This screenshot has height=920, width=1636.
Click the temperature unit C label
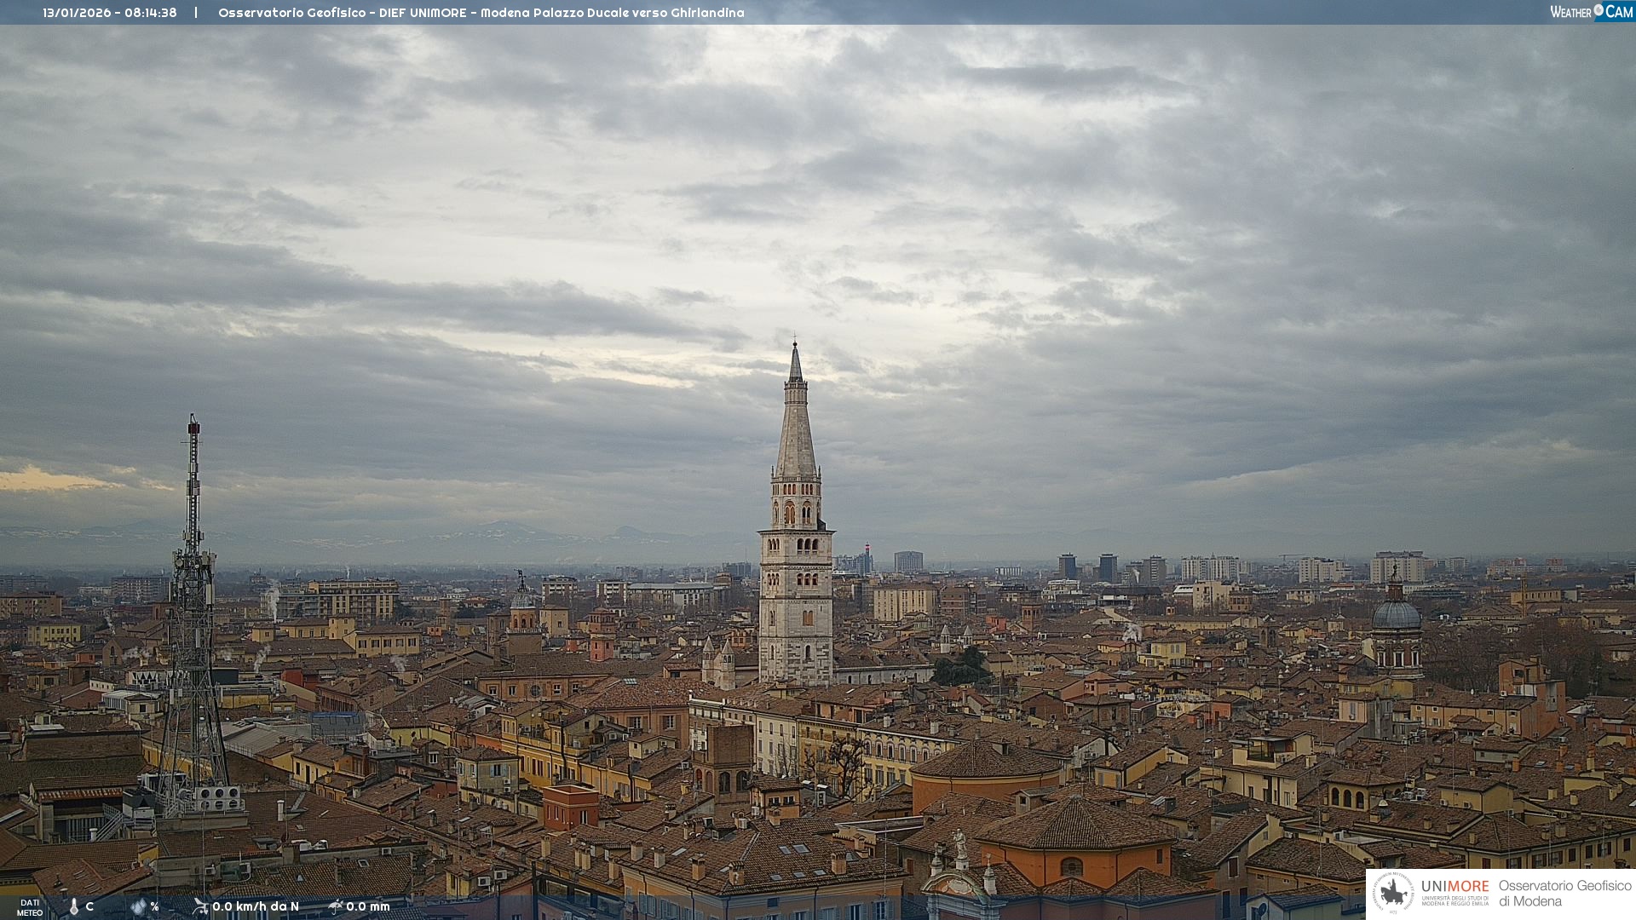click(89, 906)
